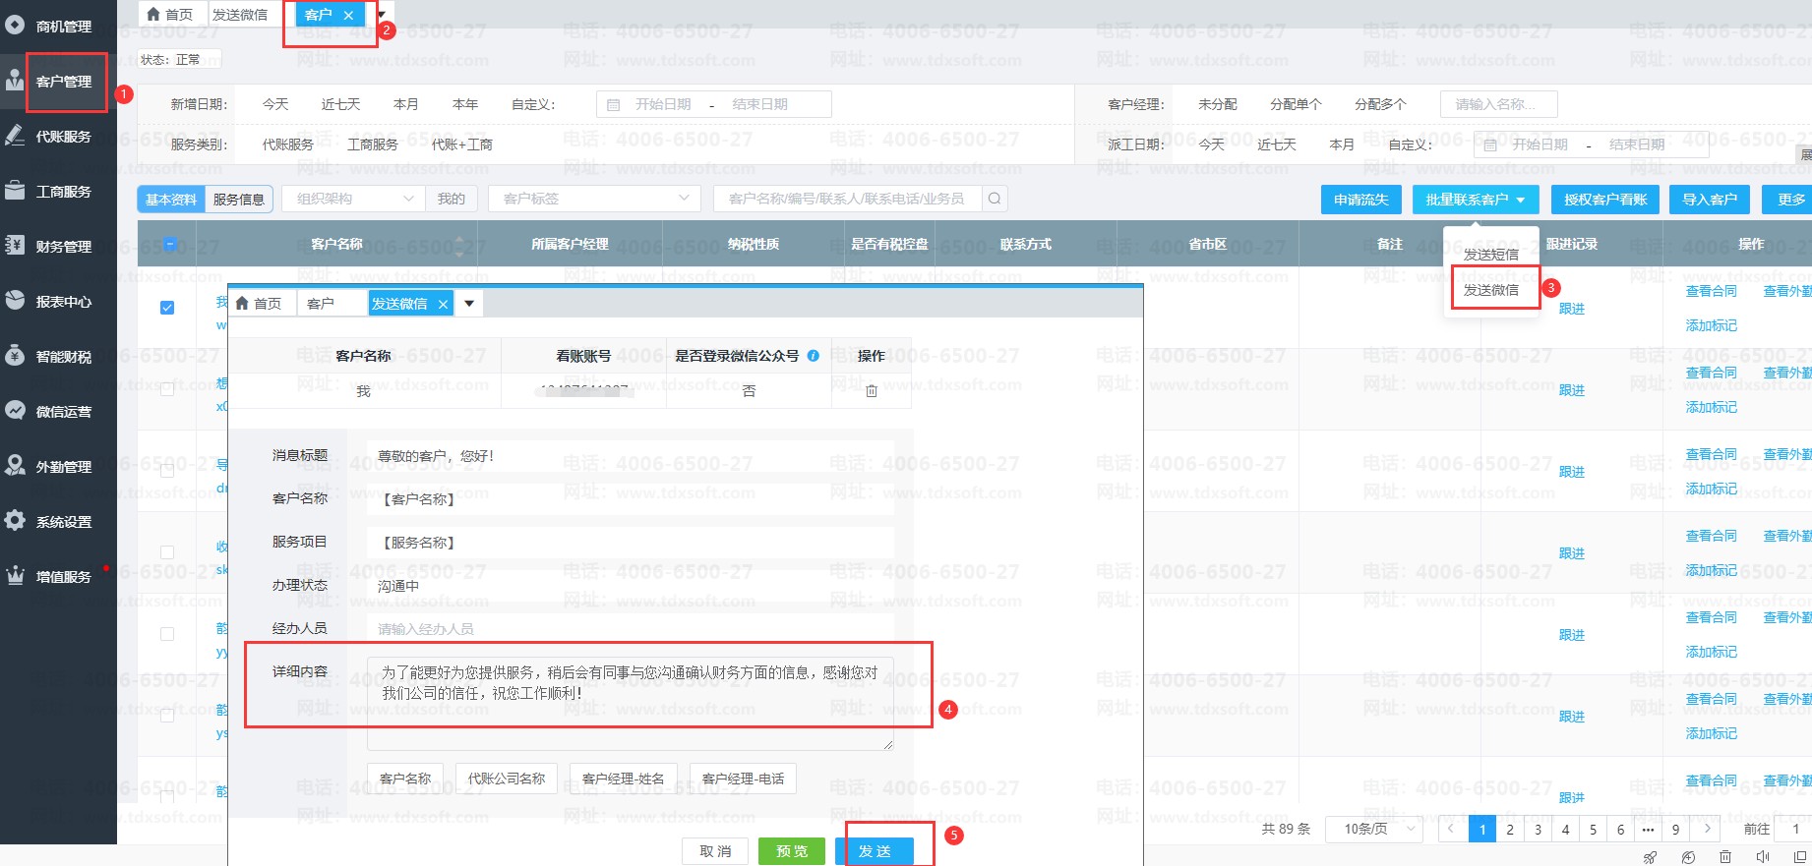
Task: Expand the 组织架构 dropdown
Action: [x=354, y=199]
